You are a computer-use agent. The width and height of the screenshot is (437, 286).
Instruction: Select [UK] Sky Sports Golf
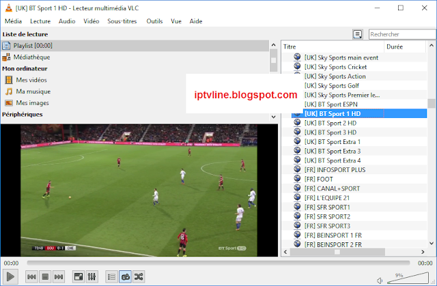tap(332, 86)
